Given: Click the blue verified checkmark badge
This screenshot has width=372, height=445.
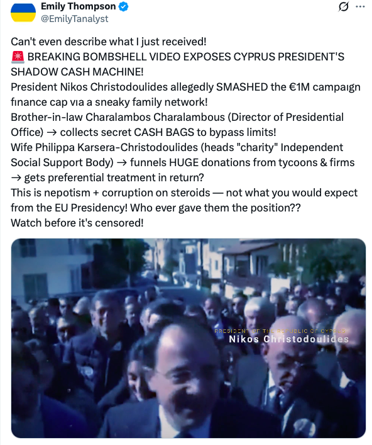Looking at the screenshot, I should [123, 6].
